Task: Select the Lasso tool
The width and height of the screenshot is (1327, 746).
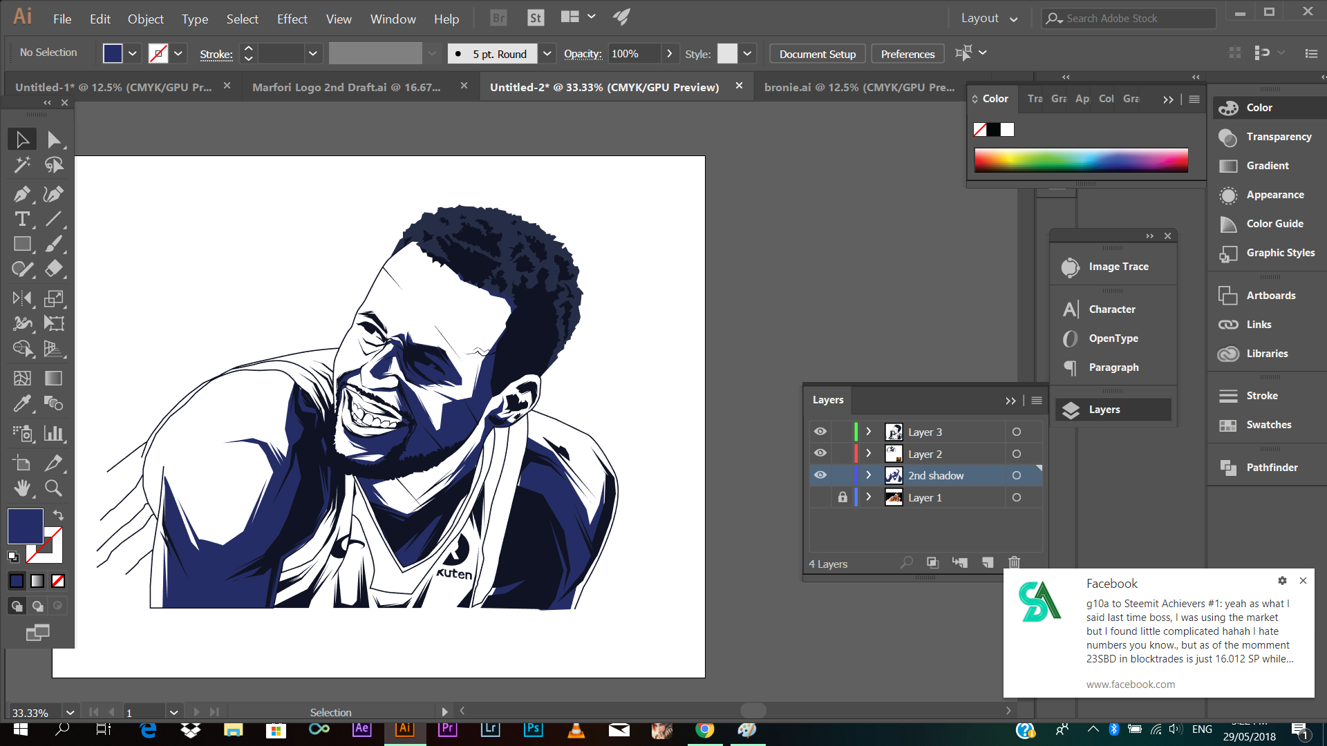Action: [x=54, y=164]
